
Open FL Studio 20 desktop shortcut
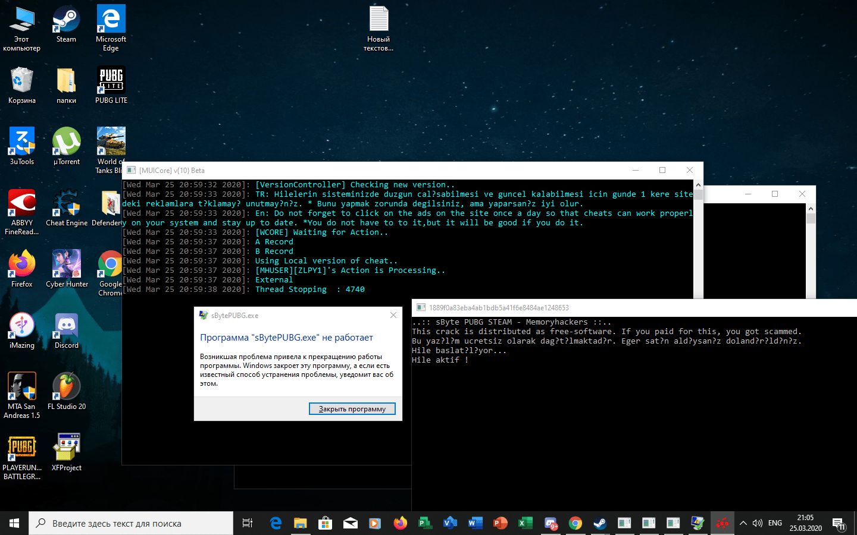click(x=67, y=391)
